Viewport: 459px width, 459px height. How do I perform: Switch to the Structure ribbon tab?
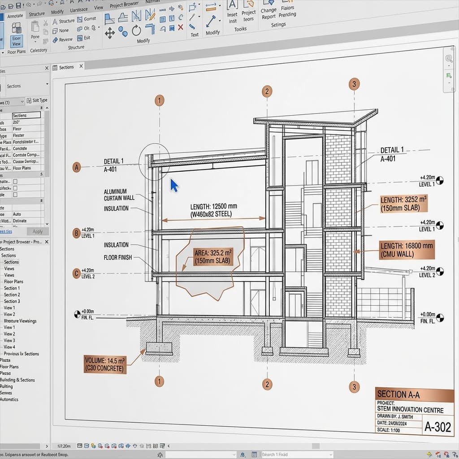pyautogui.click(x=37, y=14)
